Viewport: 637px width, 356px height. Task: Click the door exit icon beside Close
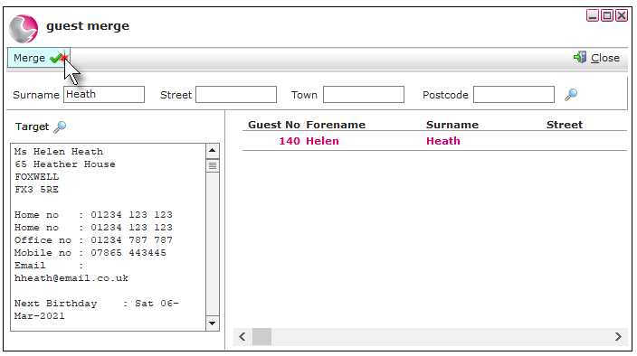[580, 58]
